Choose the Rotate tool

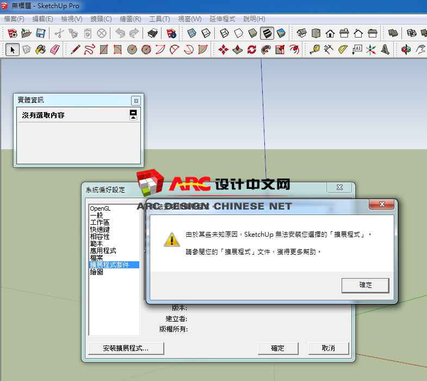pos(252,50)
